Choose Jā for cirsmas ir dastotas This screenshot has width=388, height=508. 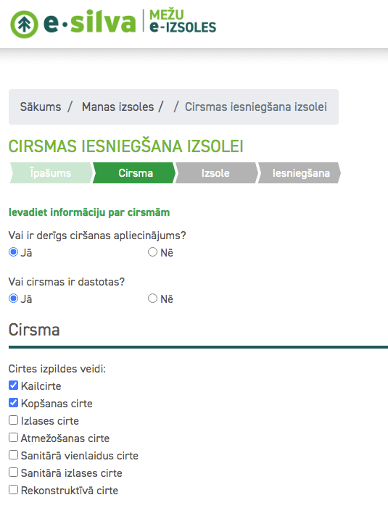(13, 299)
